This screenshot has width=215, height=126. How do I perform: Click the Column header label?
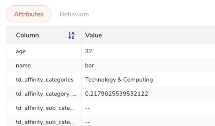click(27, 35)
